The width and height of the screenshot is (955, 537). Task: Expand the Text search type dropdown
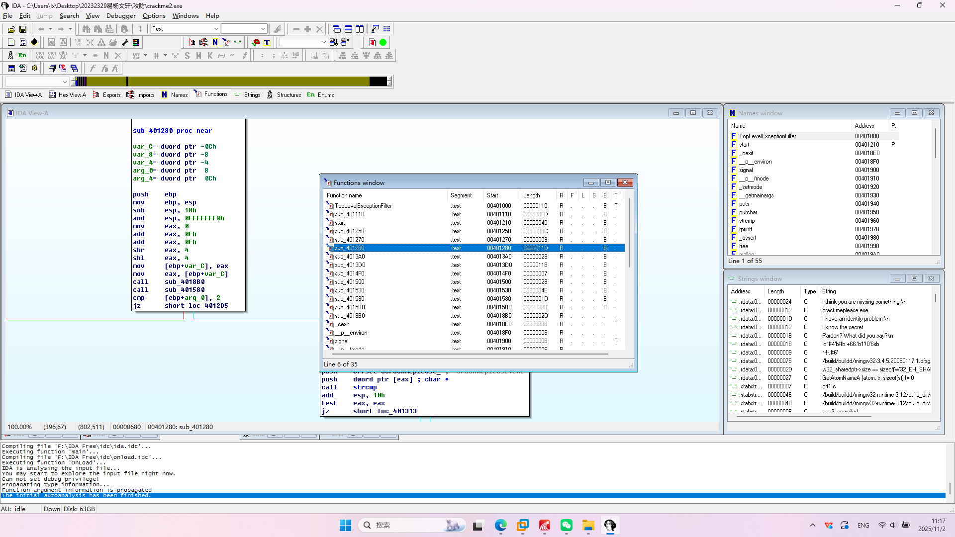tap(216, 29)
